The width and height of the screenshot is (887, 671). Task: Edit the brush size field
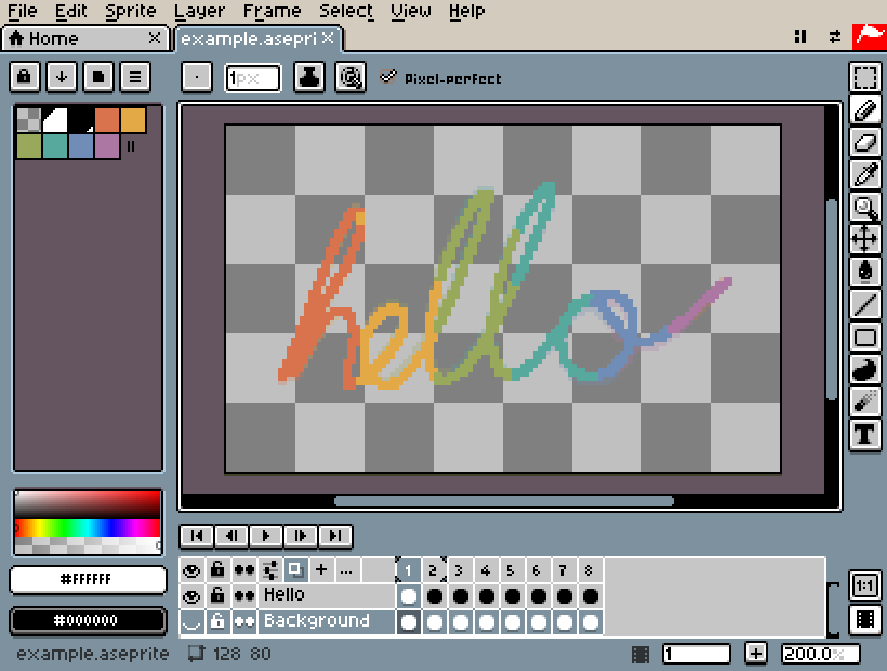pyautogui.click(x=253, y=78)
